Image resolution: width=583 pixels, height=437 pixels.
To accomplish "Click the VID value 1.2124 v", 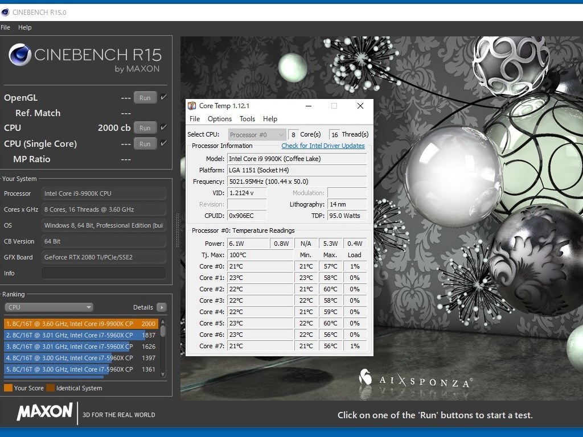I will pos(247,193).
